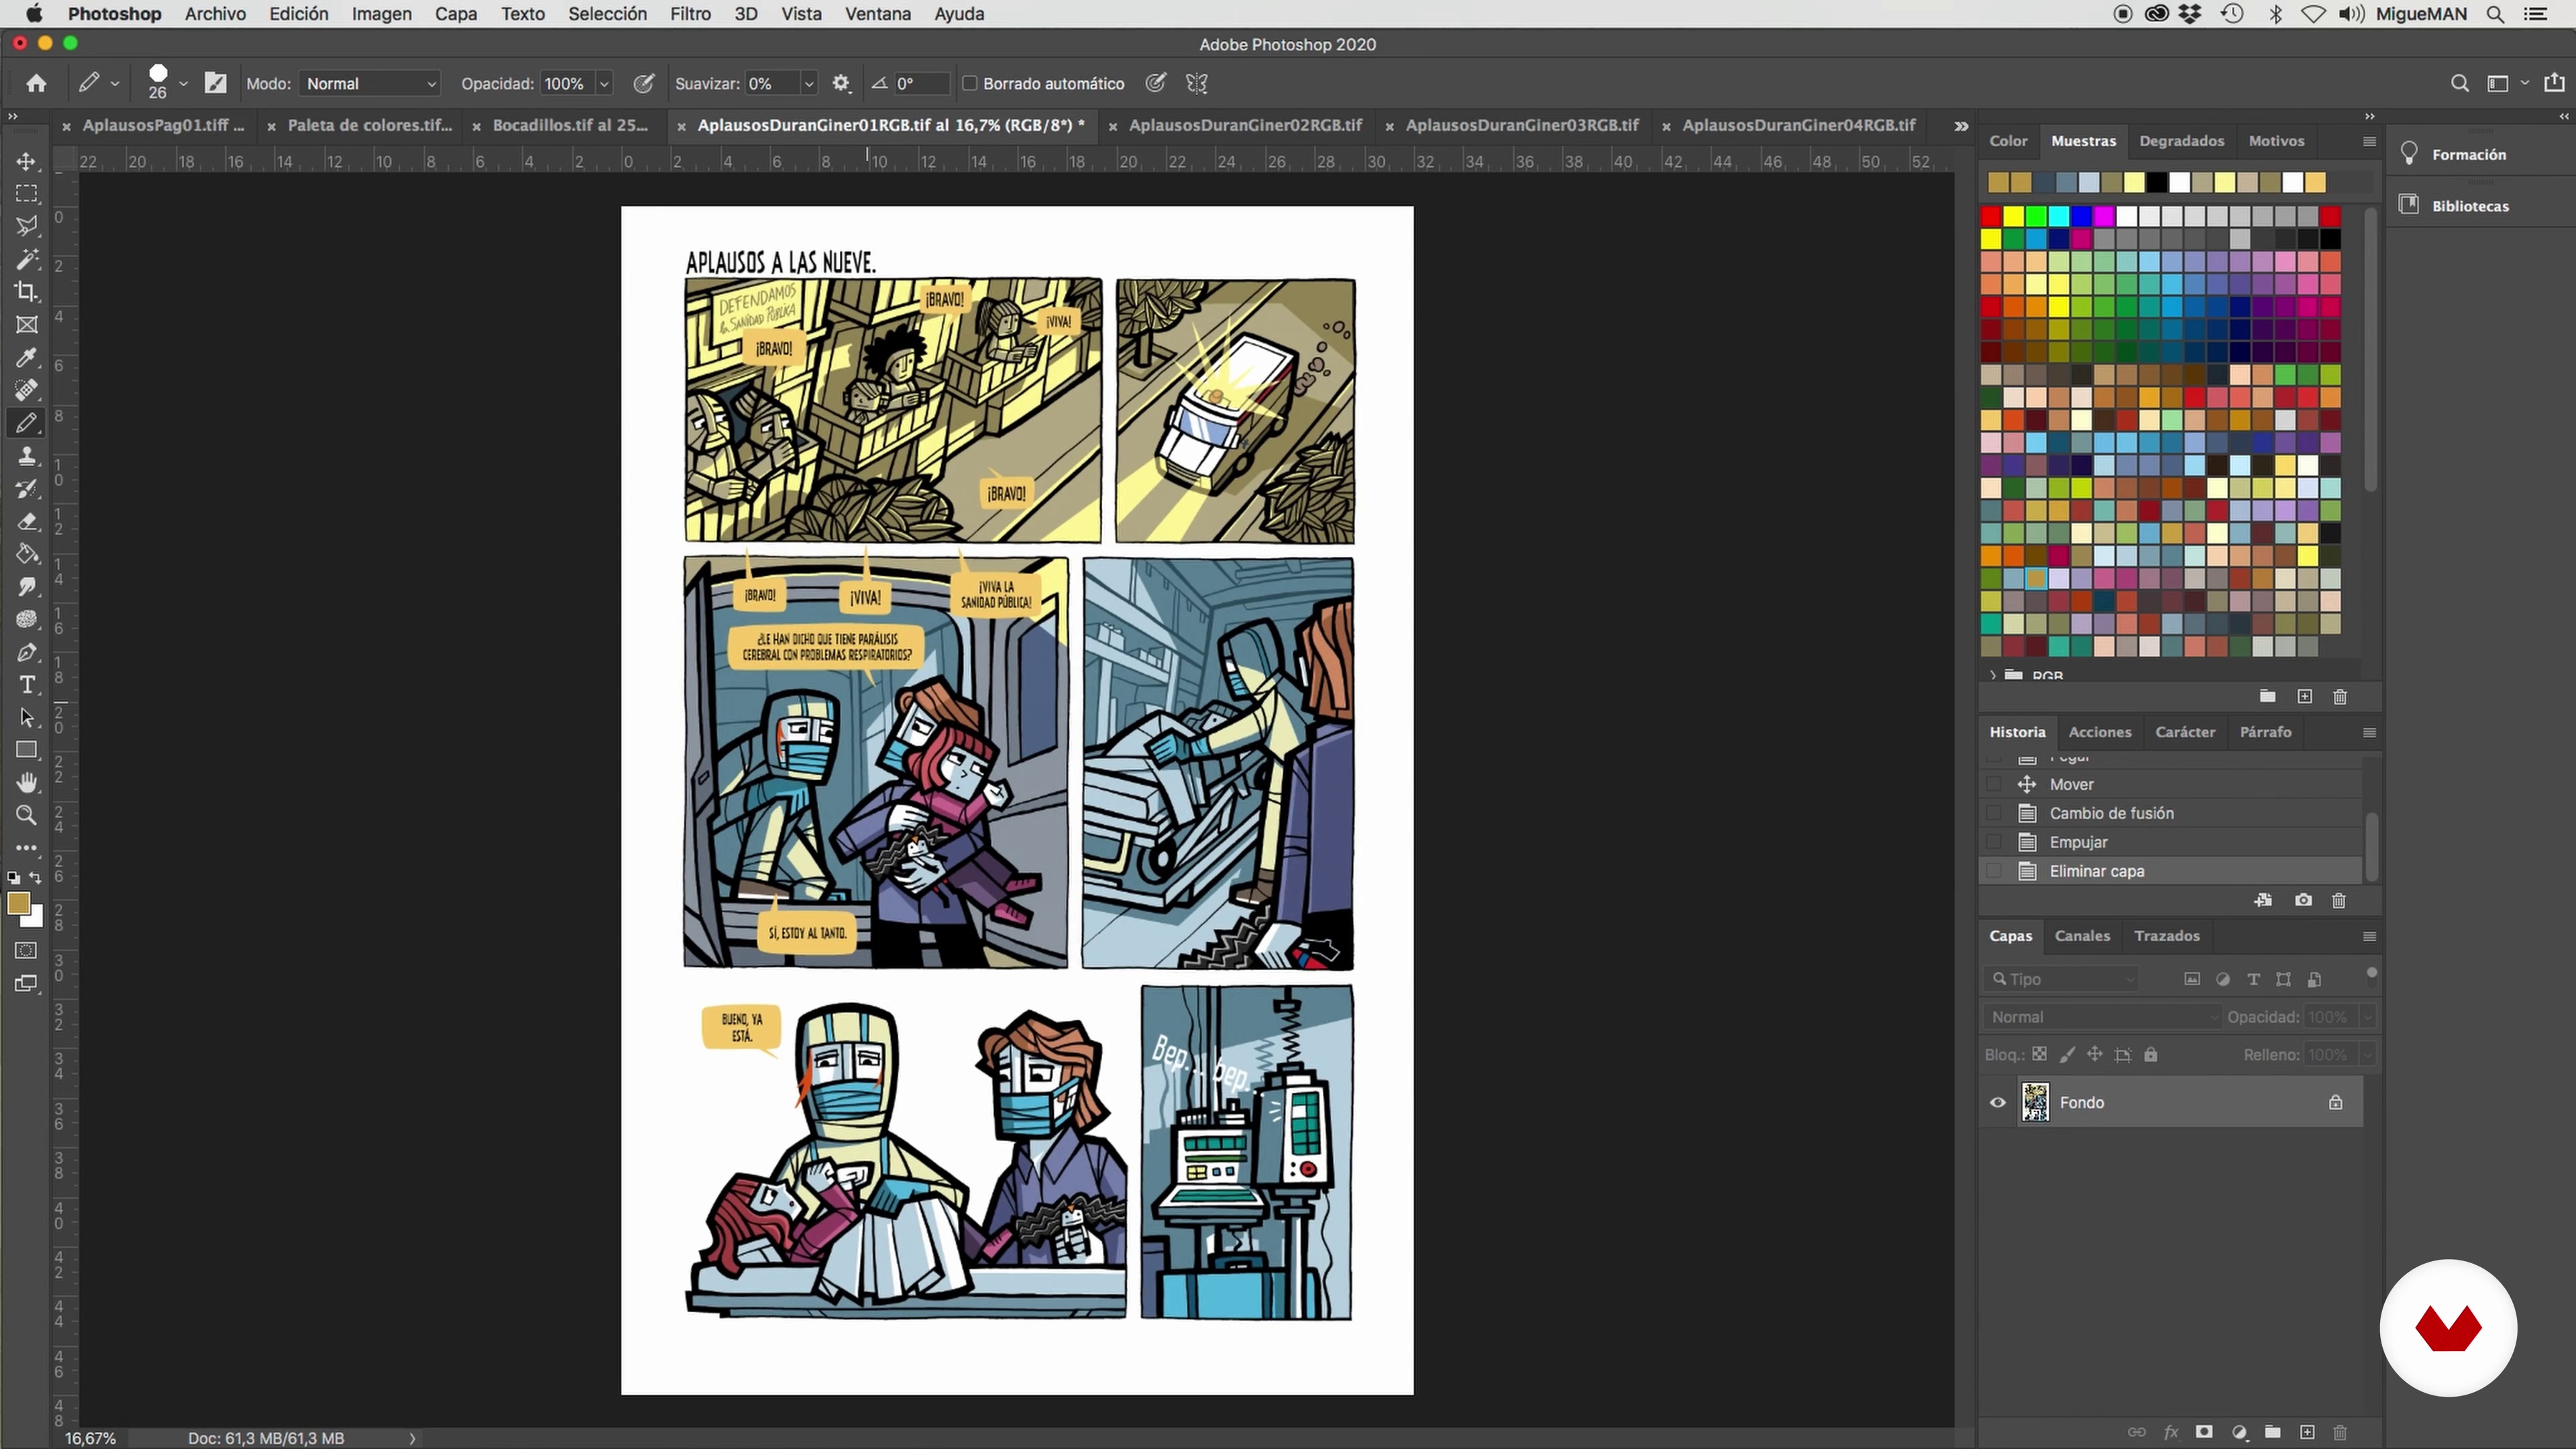2576x1449 pixels.
Task: Select the Pen tool
Action: pos(27,653)
